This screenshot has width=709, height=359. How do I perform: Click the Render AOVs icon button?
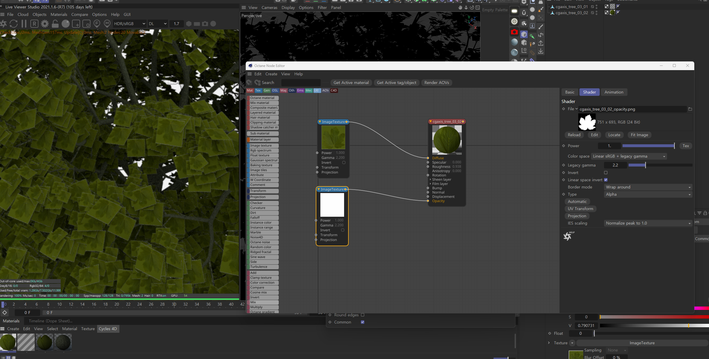(436, 83)
